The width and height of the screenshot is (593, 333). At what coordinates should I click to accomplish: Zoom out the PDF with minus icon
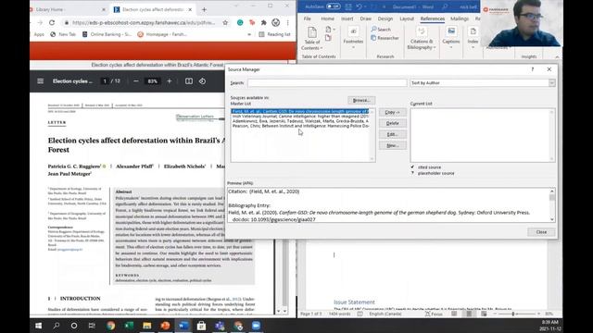click(136, 81)
